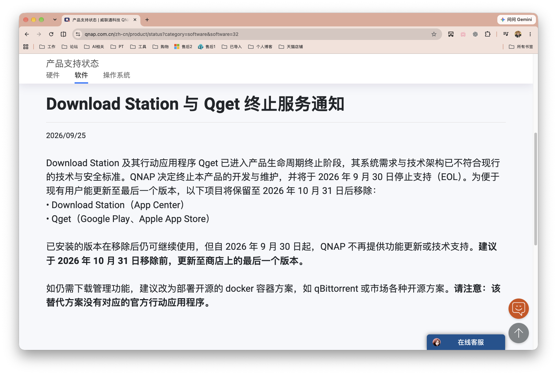Open the 工作 bookmark folder
This screenshot has width=557, height=375.
tap(47, 47)
